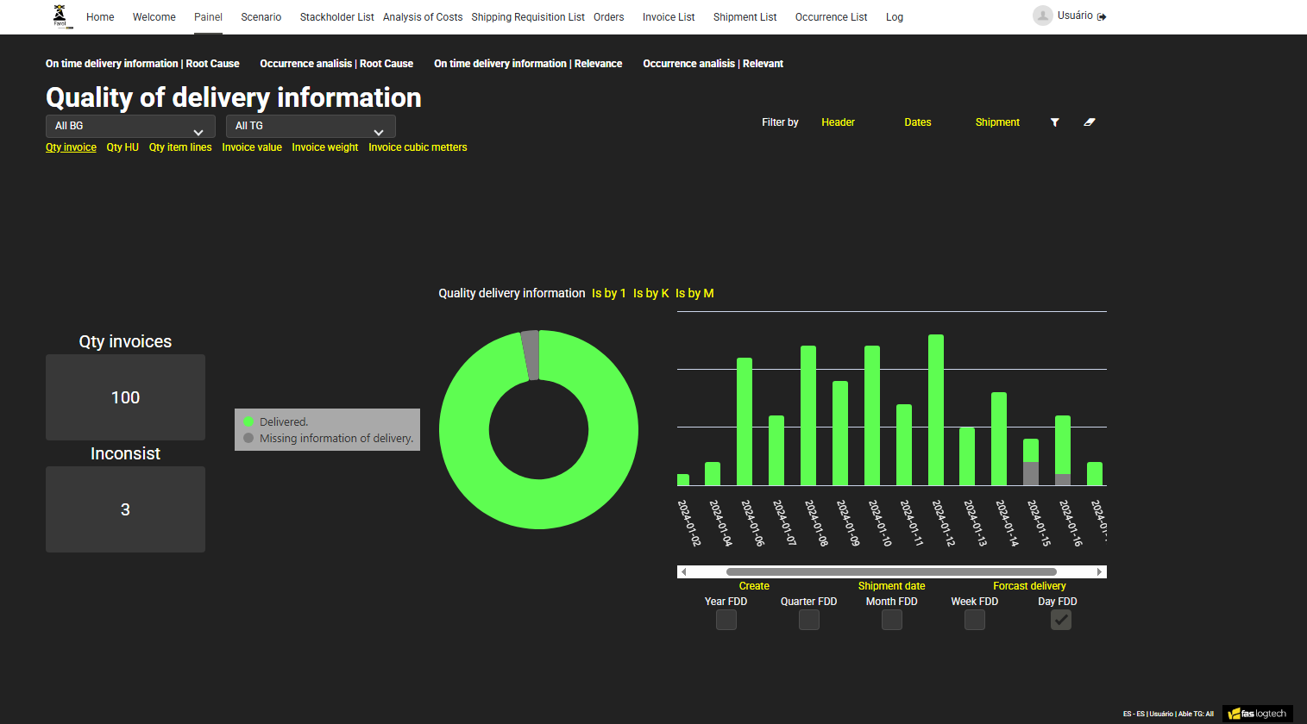
Task: Click the chart scrollbar left arrow
Action: point(683,571)
